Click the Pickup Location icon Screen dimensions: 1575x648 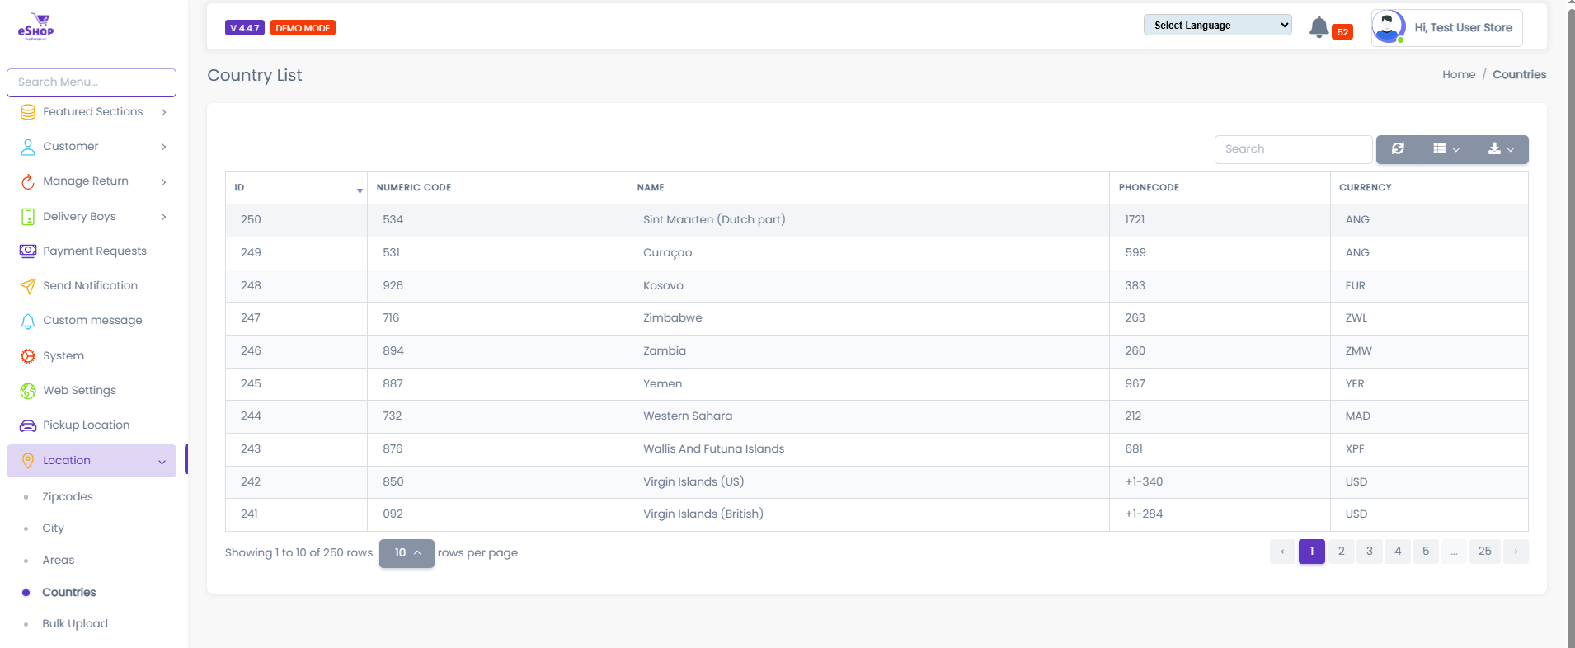coord(28,425)
